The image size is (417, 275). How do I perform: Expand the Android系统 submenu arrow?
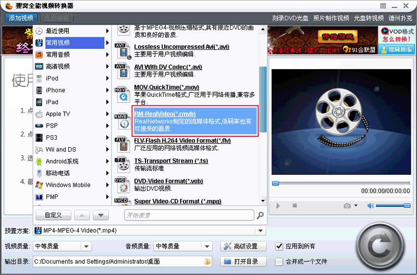tap(107, 161)
